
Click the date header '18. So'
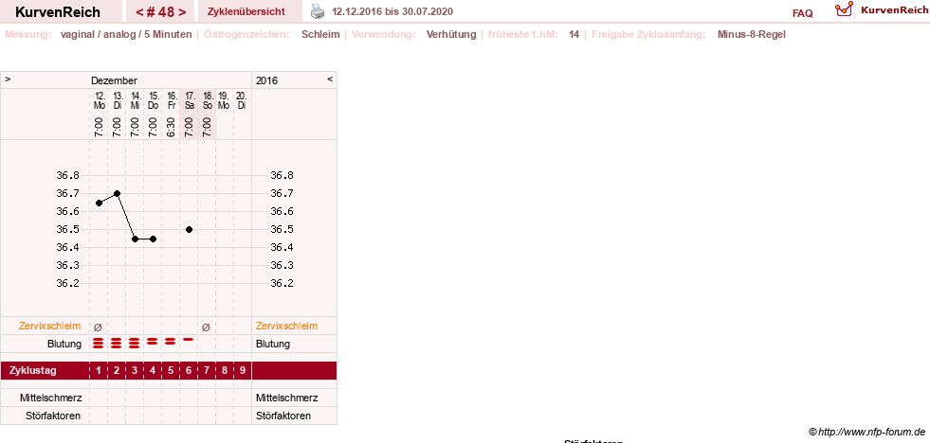208,100
